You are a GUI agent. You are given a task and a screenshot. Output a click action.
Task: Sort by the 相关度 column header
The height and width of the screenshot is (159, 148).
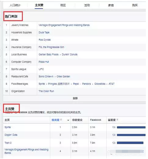(x=55, y=120)
